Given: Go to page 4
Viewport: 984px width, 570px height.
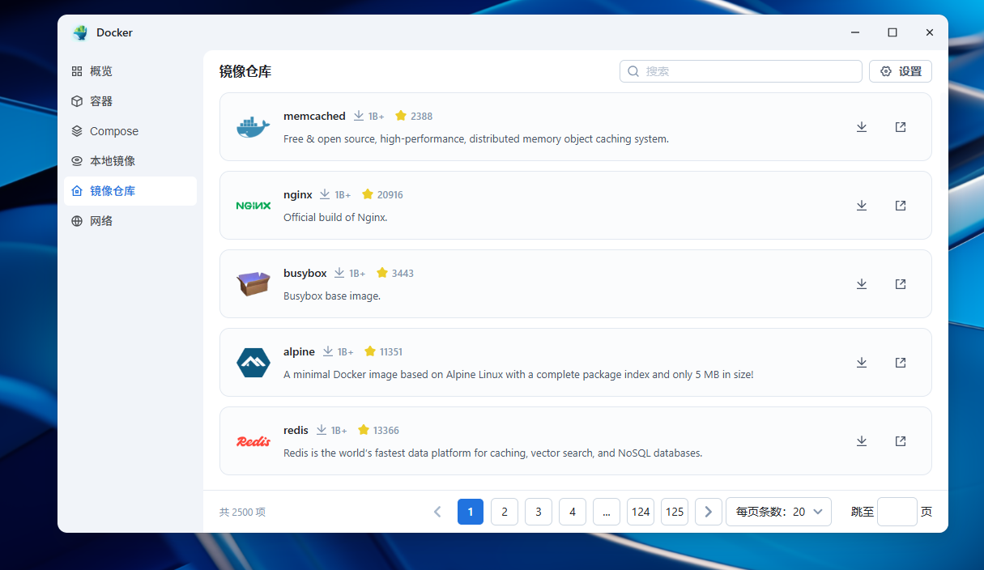Looking at the screenshot, I should pos(573,512).
